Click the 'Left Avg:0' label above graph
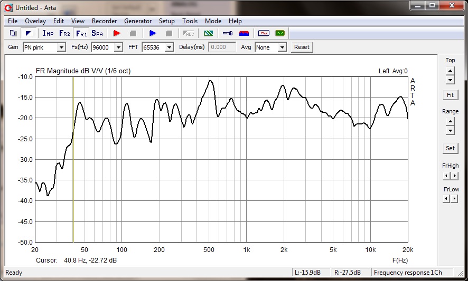 [x=393, y=71]
